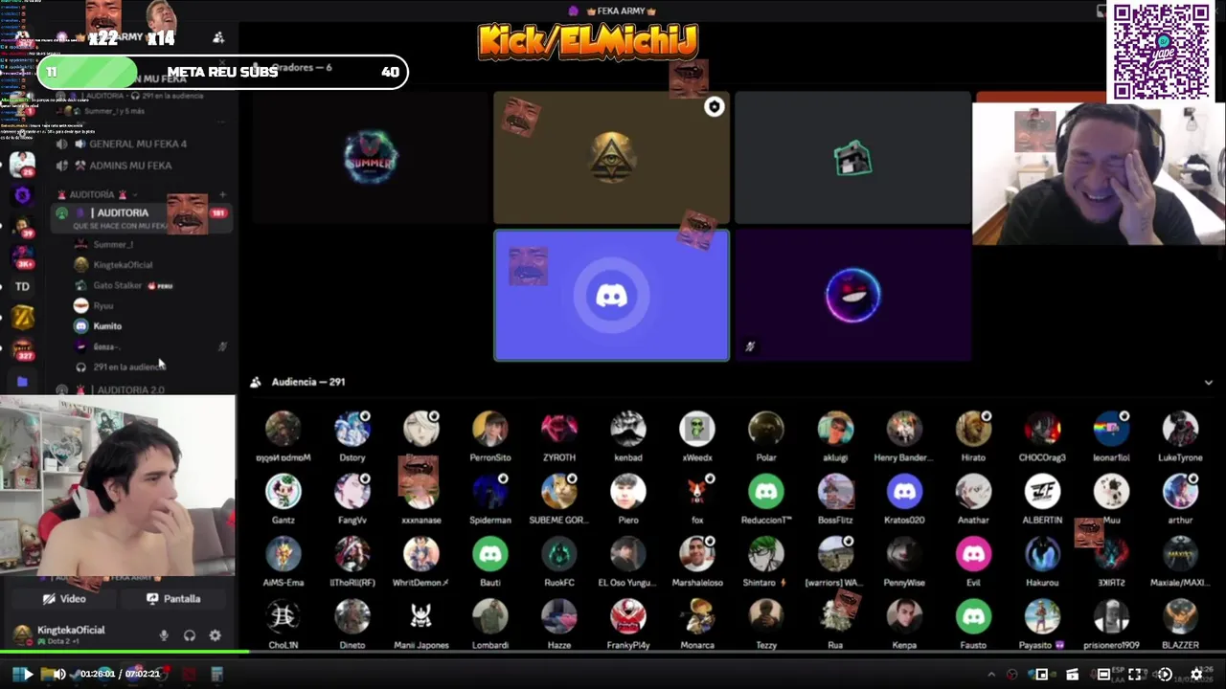The width and height of the screenshot is (1226, 689).
Task: Open purple hexagon server icon
Action: coord(22,195)
